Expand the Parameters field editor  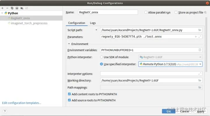200,37
